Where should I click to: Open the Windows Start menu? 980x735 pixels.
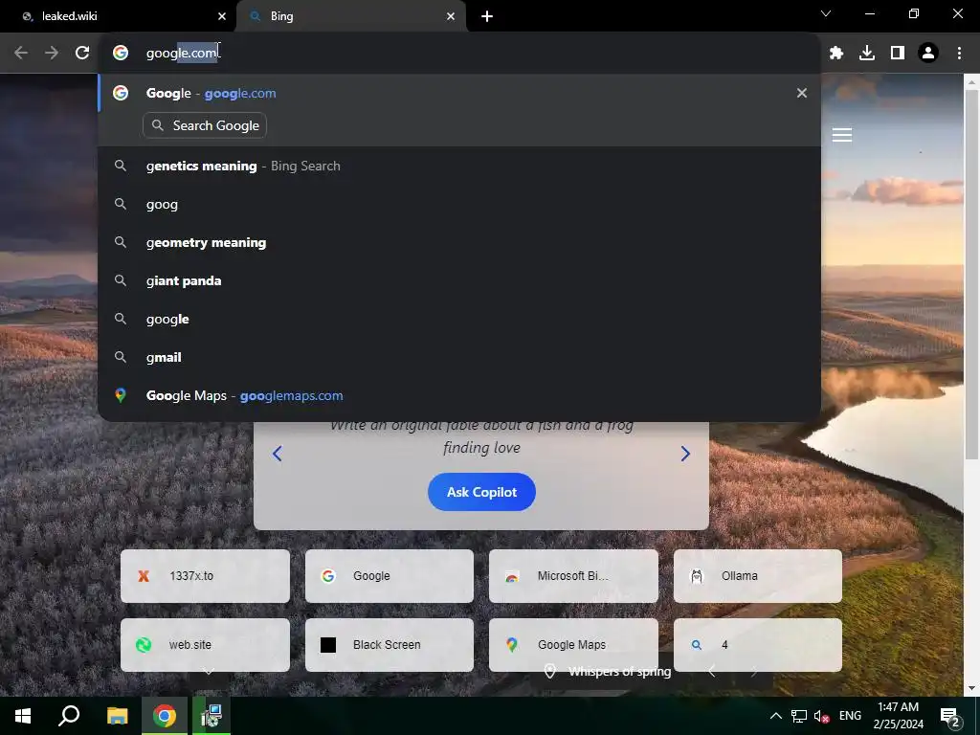click(23, 716)
